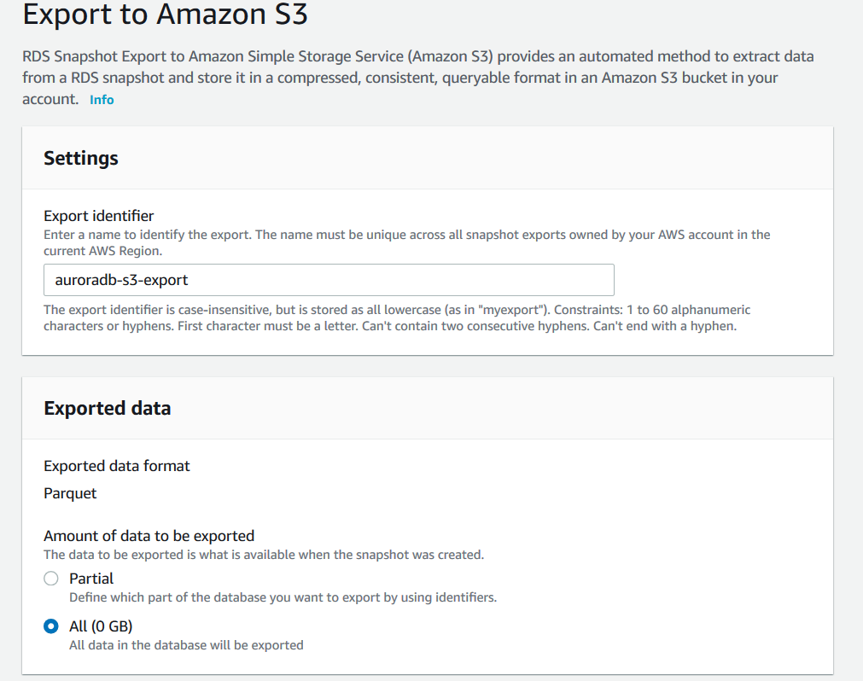Click the Parquet format value
The image size is (863, 681).
(x=71, y=493)
